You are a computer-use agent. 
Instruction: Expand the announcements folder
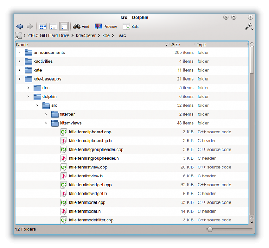point(20,52)
